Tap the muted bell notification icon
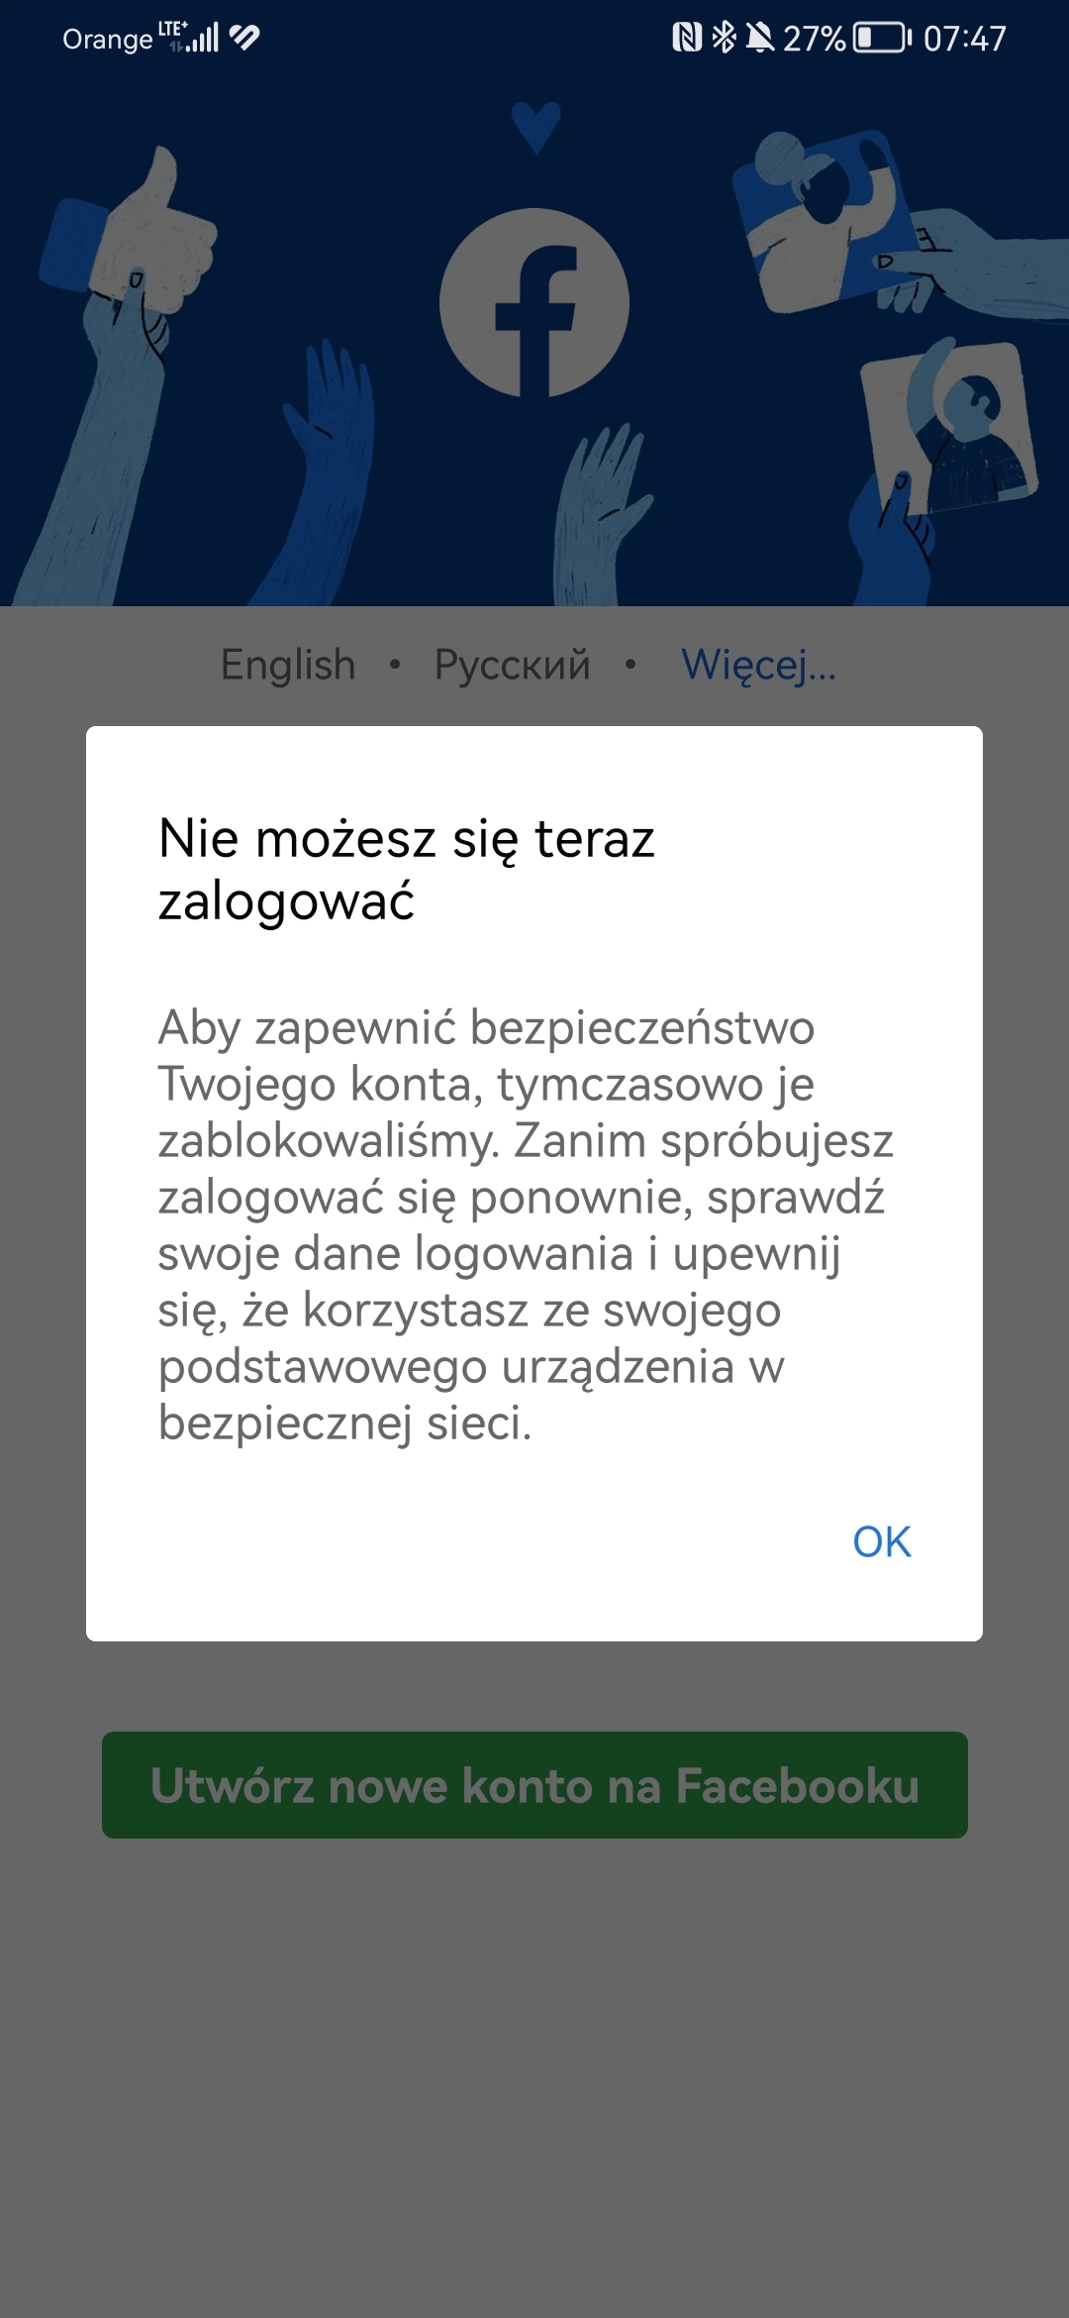 (x=759, y=38)
